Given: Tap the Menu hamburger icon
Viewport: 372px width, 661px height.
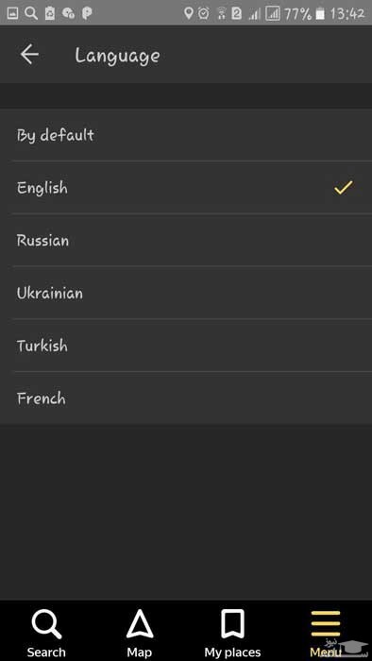Looking at the screenshot, I should coord(326,624).
